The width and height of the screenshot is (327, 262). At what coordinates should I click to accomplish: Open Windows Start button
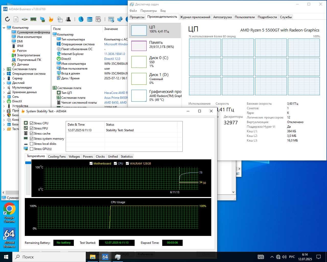click(x=6, y=257)
